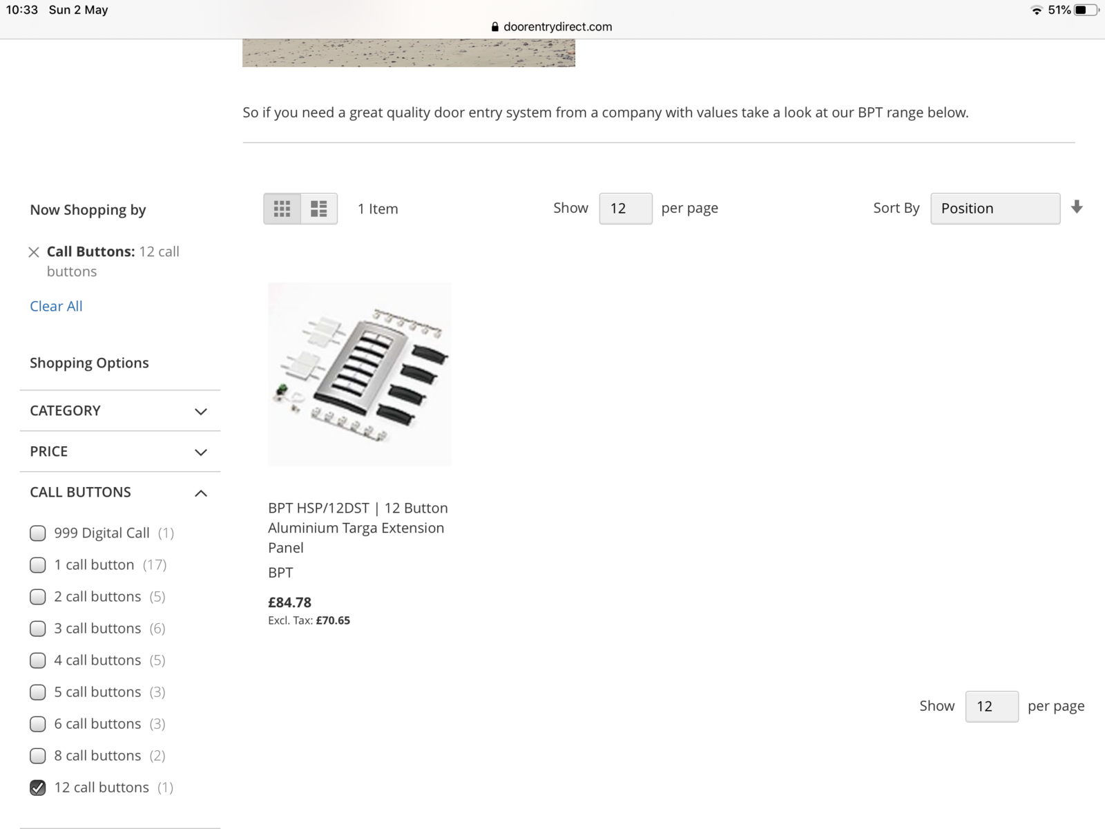Tap the Wi-Fi status icon
The image size is (1105, 829).
[x=1036, y=10]
